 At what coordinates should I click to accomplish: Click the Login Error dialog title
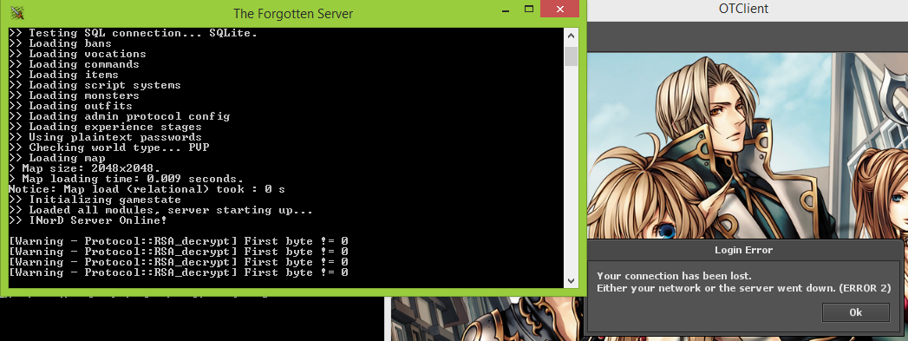(743, 250)
